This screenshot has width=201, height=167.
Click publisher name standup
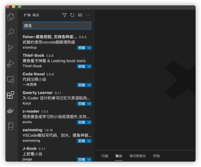click(x=30, y=47)
